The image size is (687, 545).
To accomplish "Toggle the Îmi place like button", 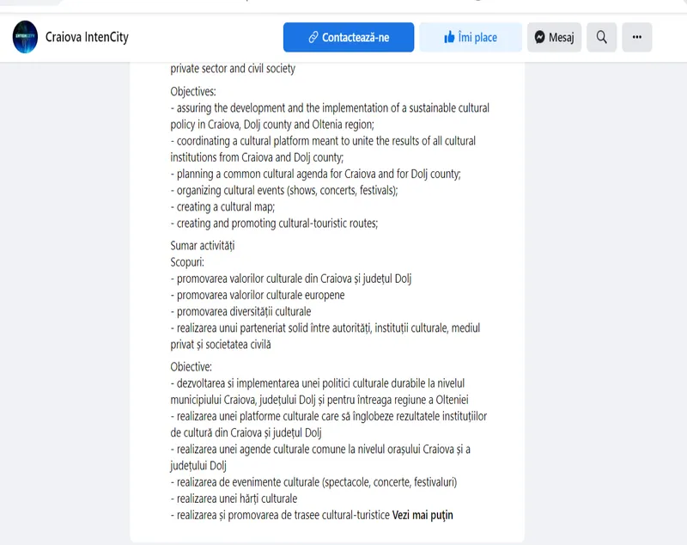I will coord(471,38).
